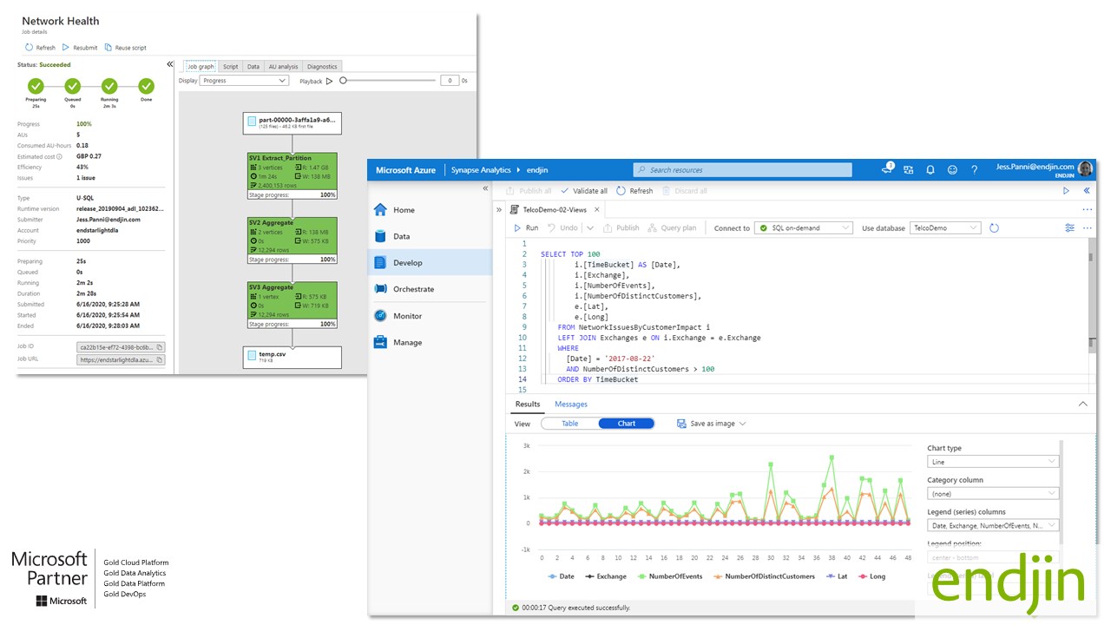Open the Data hub in Synapse navigation
This screenshot has width=1111, height=625.
[430, 236]
